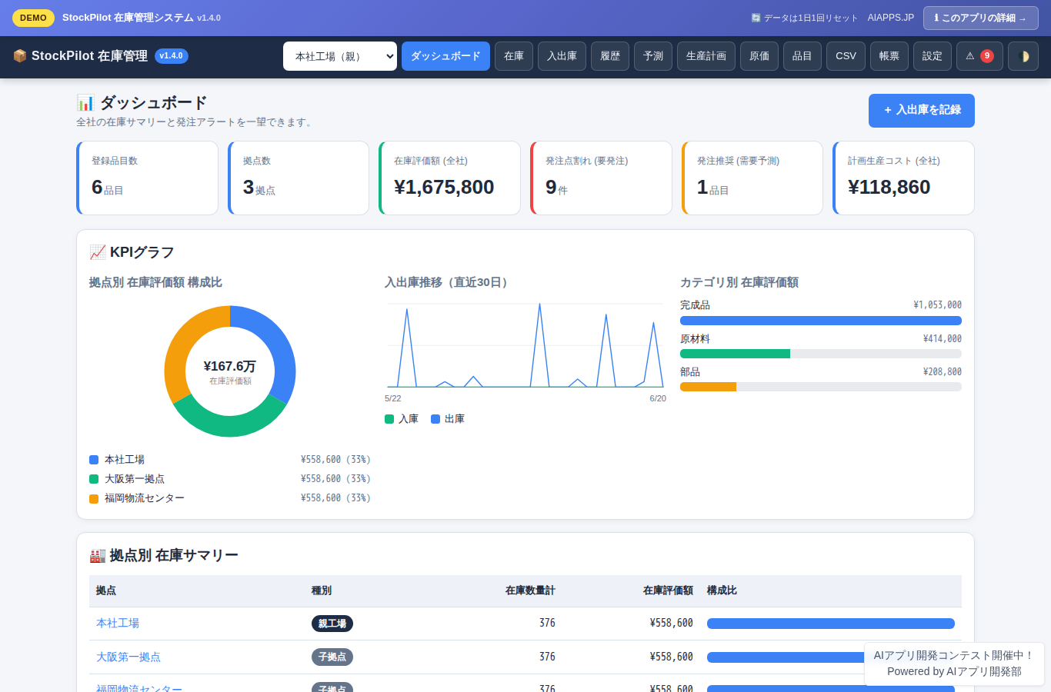Click the 親工場 badge in the 本社工場 row
1051x692 pixels.
pos(332,624)
